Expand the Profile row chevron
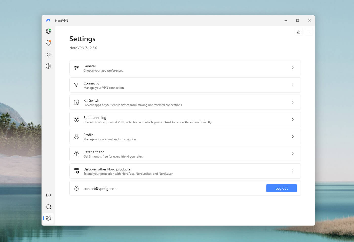Image resolution: width=354 pixels, height=242 pixels. [x=293, y=137]
